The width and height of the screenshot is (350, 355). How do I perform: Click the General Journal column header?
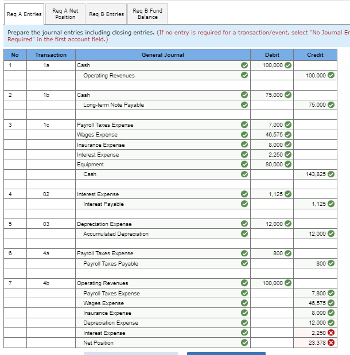163,55
